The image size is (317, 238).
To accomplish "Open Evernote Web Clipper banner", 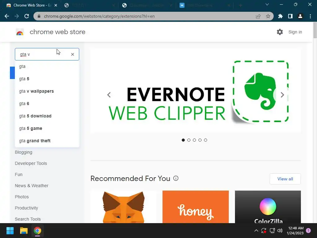I will [x=196, y=90].
